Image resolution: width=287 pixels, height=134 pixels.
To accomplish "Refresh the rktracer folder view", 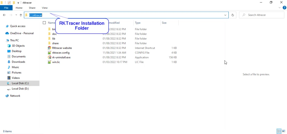I will click(x=233, y=15).
